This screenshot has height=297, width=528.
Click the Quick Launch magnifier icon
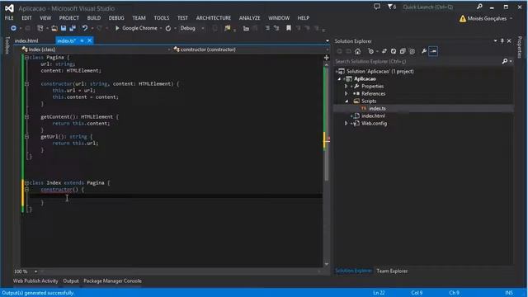[479, 7]
